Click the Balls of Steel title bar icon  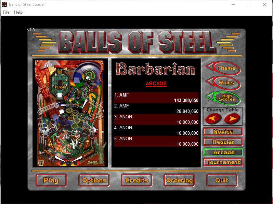click(4, 4)
